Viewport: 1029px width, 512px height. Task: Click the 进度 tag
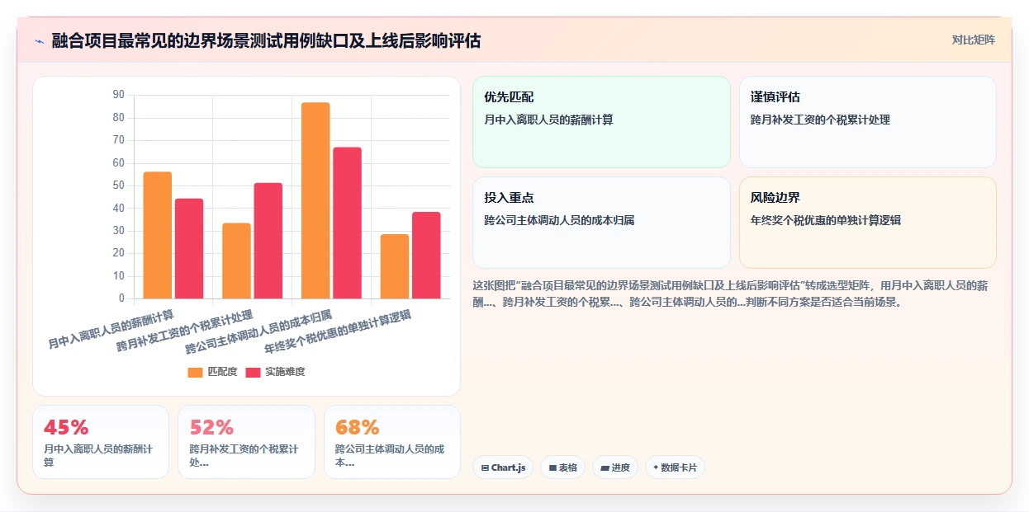[615, 467]
